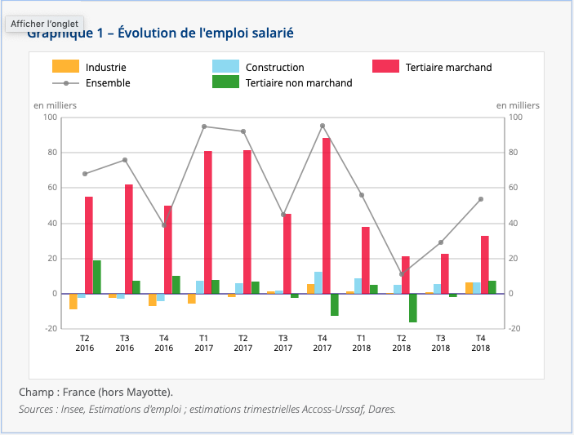Click the green Tertiaire non marchand bar T2 2016
Image resolution: width=574 pixels, height=435 pixels.
(97, 277)
